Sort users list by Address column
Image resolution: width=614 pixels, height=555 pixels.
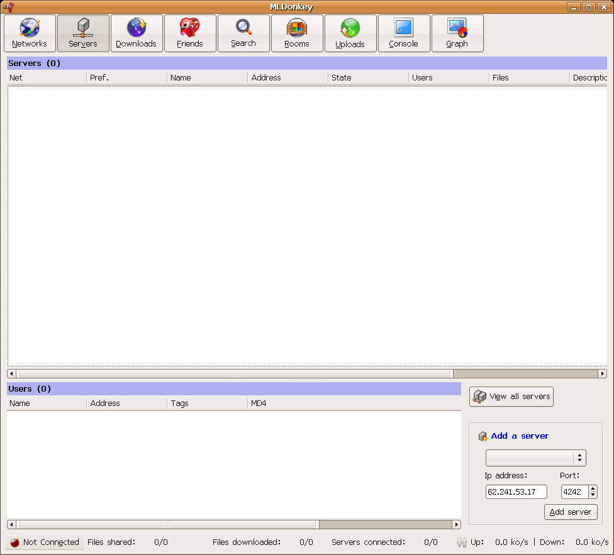click(x=127, y=404)
